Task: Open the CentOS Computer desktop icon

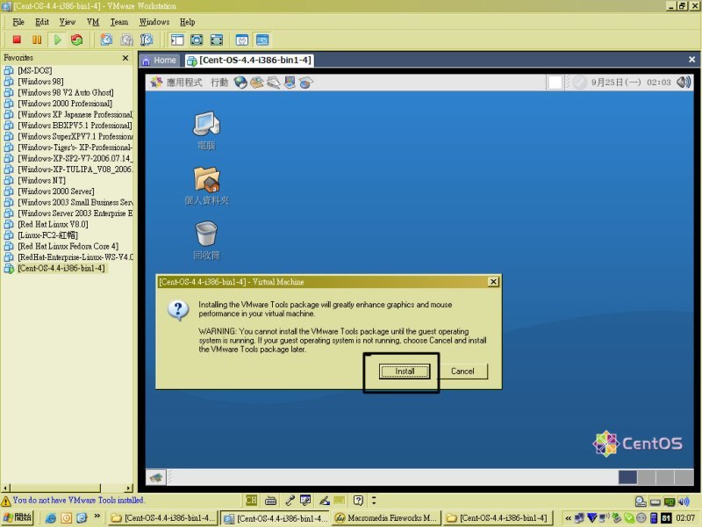Action: [x=206, y=125]
